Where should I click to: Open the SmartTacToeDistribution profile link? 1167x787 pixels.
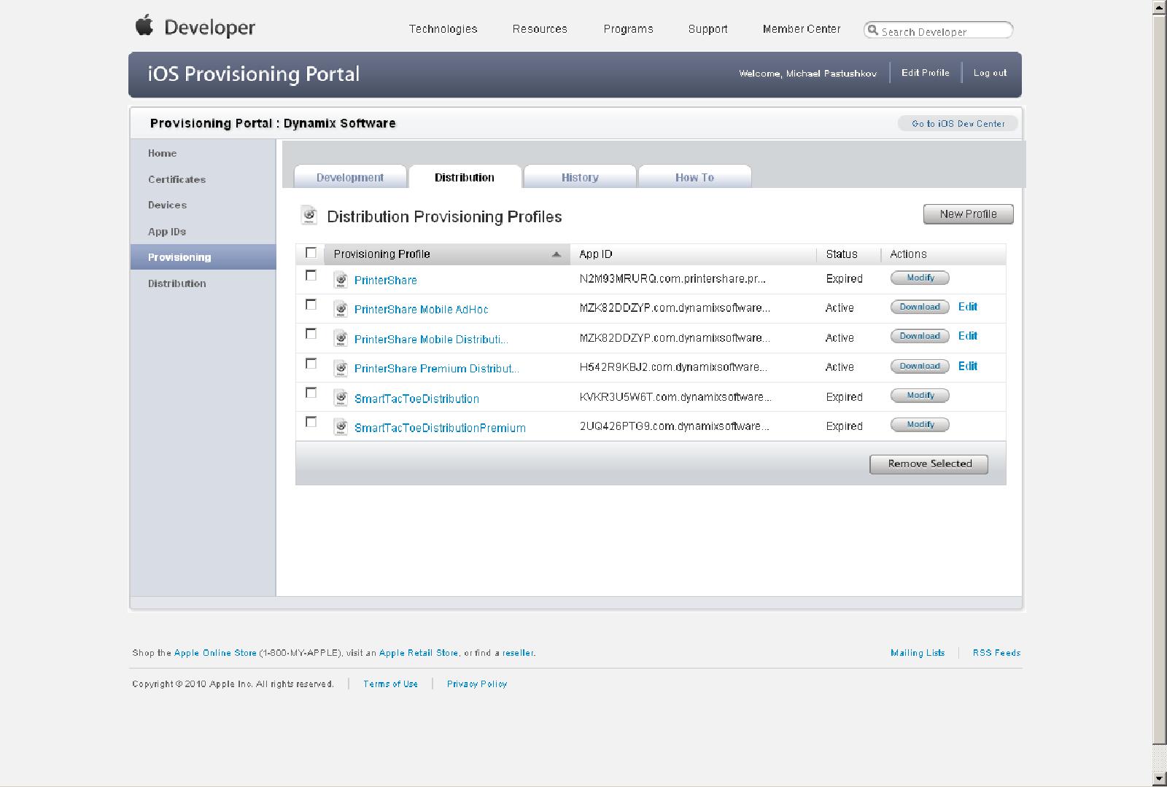(416, 399)
